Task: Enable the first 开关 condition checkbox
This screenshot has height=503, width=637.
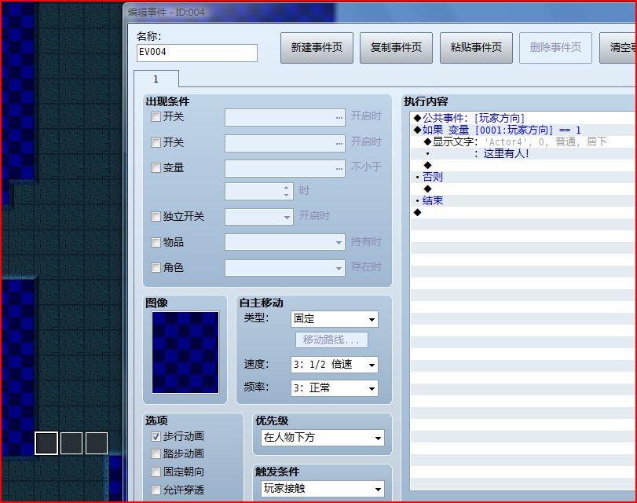Action: click(156, 116)
